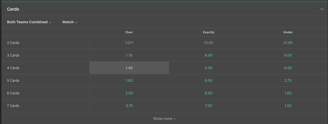Select Over 3 Cards odds 1.18

(129, 55)
